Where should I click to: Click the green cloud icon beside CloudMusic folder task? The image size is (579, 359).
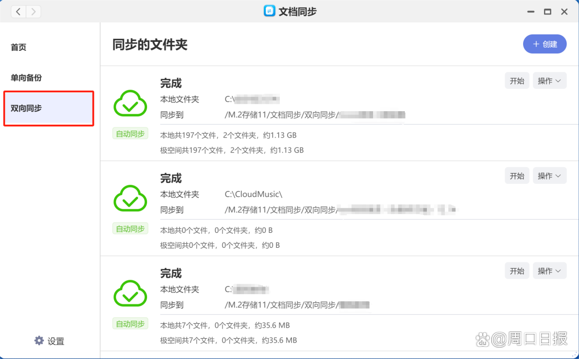coord(130,198)
